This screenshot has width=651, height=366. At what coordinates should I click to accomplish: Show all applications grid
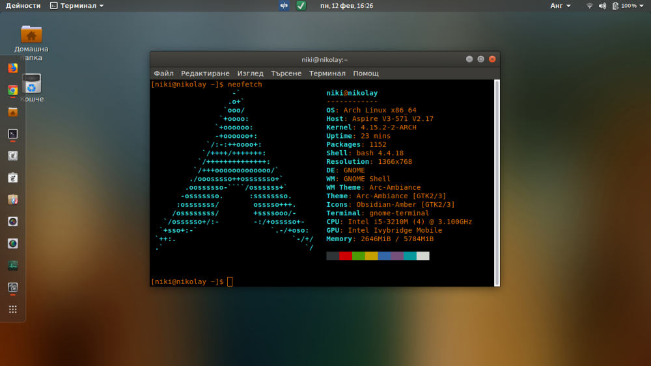pyautogui.click(x=13, y=309)
